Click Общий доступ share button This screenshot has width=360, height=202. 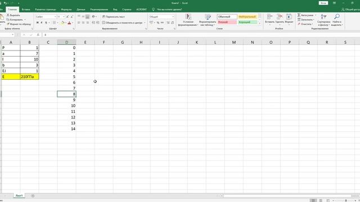[350, 10]
